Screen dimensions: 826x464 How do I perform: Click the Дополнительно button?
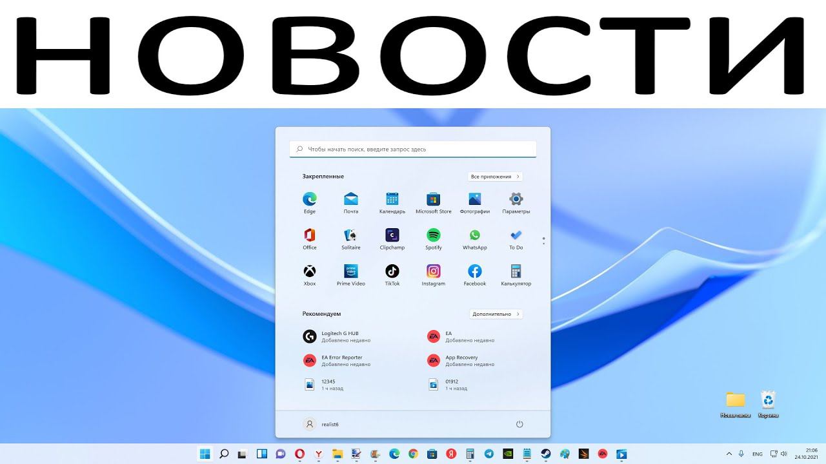496,314
